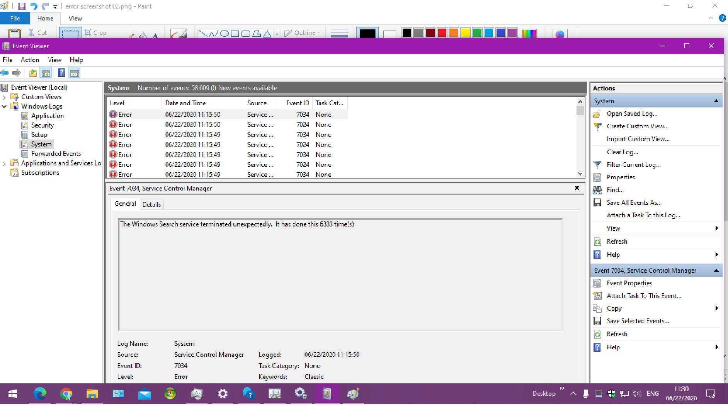The width and height of the screenshot is (728, 405).
Task: Click the Attach Task To This Event icon
Action: [x=597, y=296]
